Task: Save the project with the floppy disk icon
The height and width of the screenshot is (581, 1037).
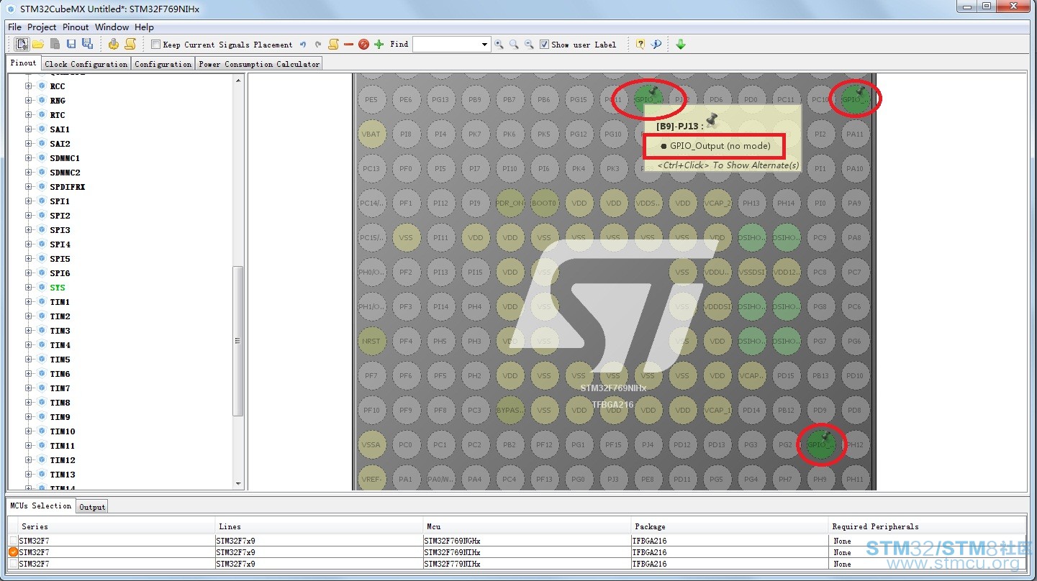Action: [x=71, y=44]
